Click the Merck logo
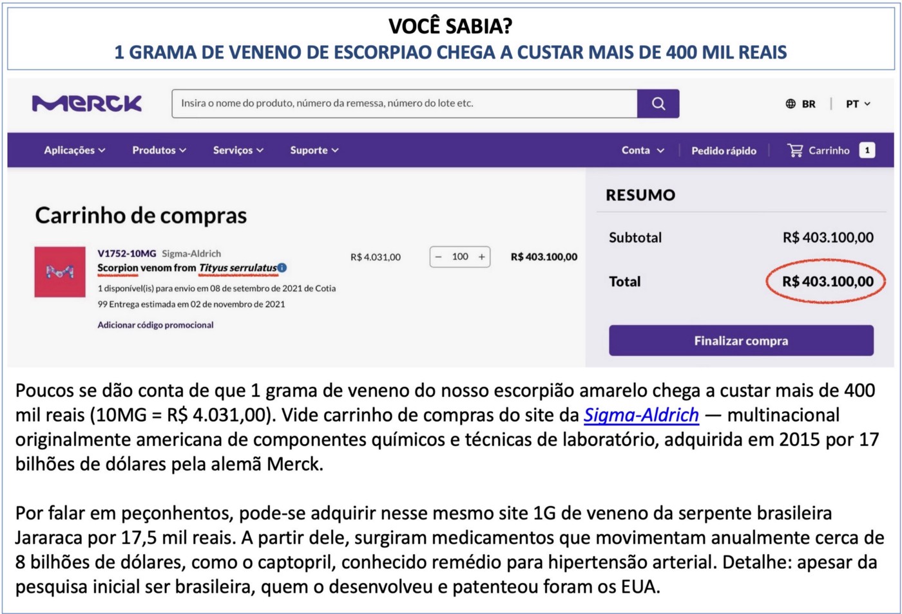 coord(87,104)
